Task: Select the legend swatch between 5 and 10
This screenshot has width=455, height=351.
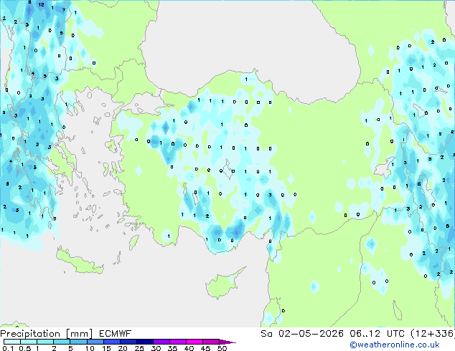Action: (x=78, y=342)
